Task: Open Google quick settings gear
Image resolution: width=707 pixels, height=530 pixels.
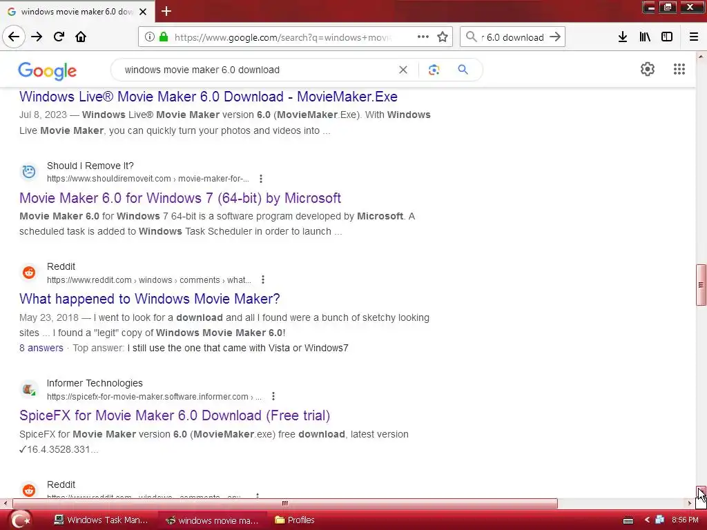Action: point(648,69)
